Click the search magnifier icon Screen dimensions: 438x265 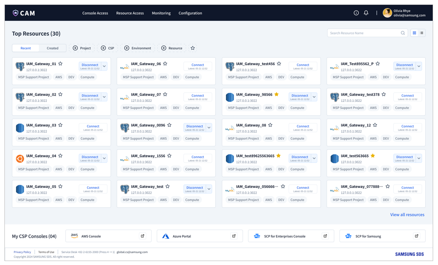(x=403, y=33)
